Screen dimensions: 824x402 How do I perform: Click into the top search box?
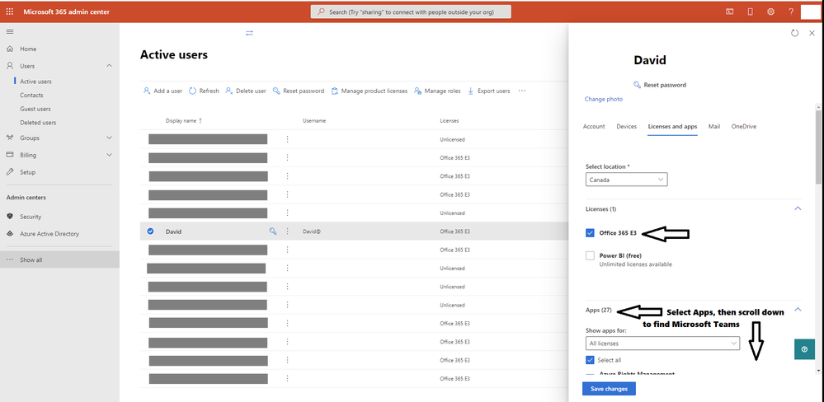click(411, 12)
